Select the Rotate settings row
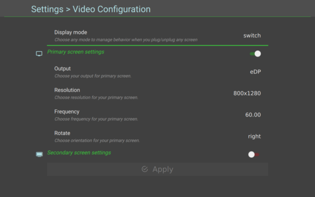The width and height of the screenshot is (315, 197). point(157,137)
